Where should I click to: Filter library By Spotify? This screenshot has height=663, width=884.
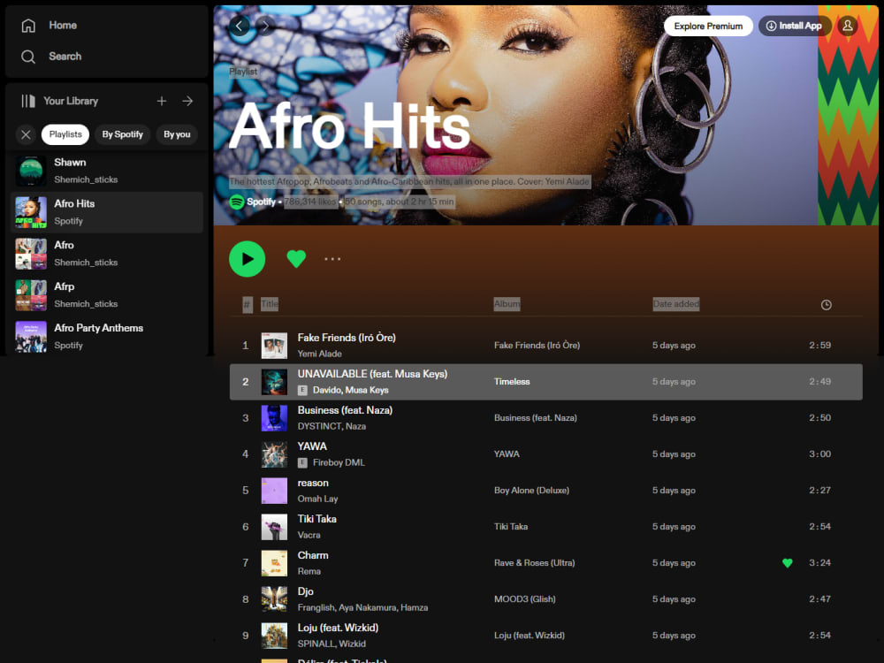(x=122, y=134)
